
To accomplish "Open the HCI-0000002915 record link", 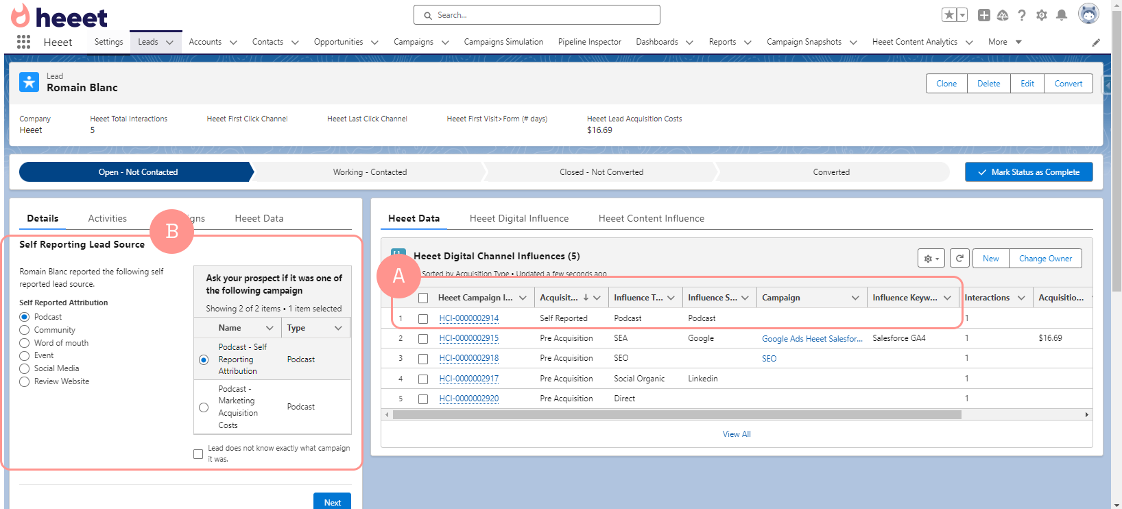I will (469, 338).
